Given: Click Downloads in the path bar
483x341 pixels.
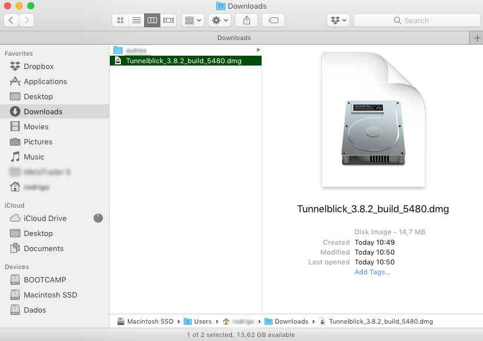Looking at the screenshot, I should 287,321.
